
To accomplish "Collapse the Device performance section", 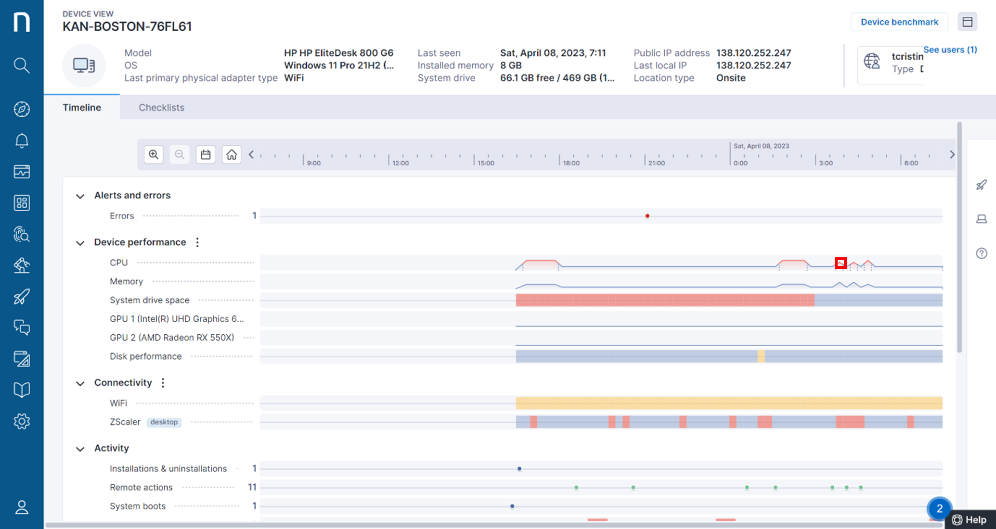I will point(80,243).
